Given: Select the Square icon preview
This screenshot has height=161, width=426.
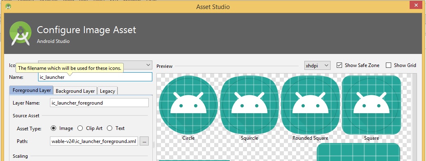Looking at the screenshot, I should (372, 105).
